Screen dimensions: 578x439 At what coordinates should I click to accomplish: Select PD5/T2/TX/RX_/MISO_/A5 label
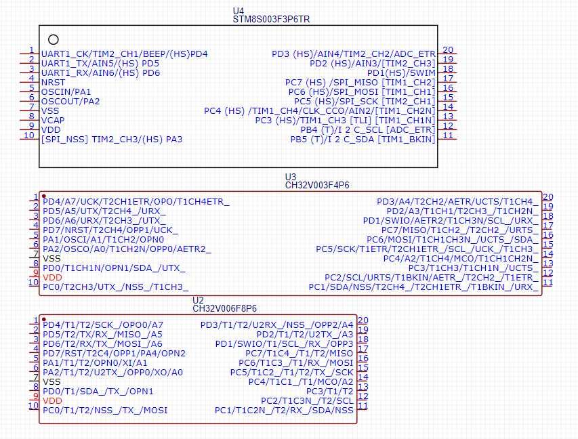[102, 335]
